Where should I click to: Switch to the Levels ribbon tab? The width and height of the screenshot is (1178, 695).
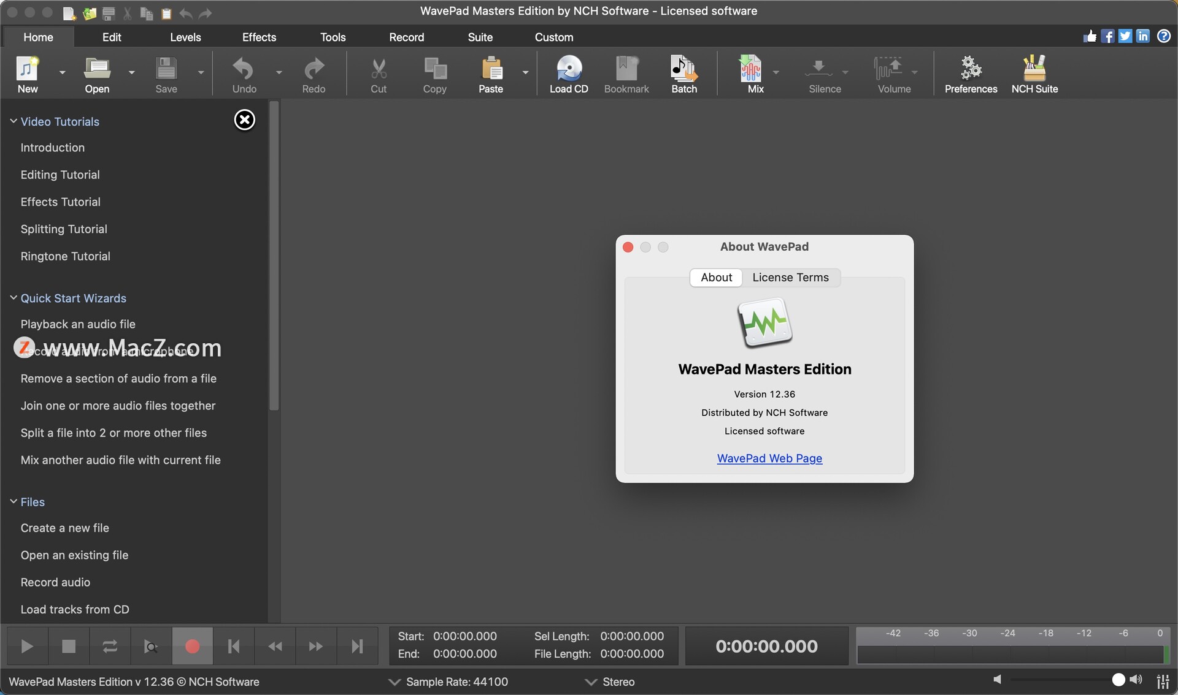click(185, 37)
